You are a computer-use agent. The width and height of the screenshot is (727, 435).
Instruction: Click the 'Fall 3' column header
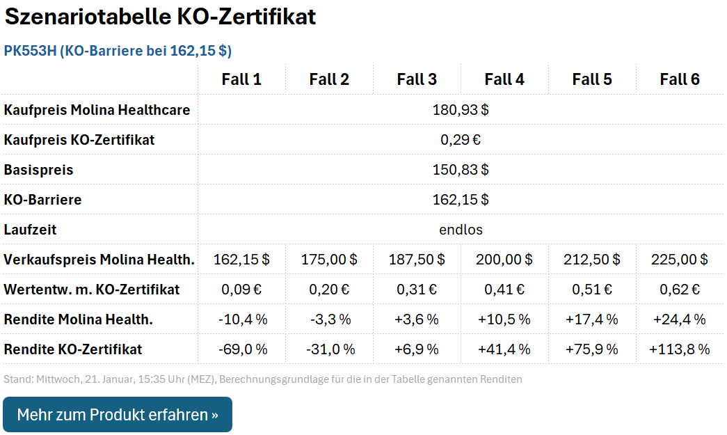click(x=417, y=79)
